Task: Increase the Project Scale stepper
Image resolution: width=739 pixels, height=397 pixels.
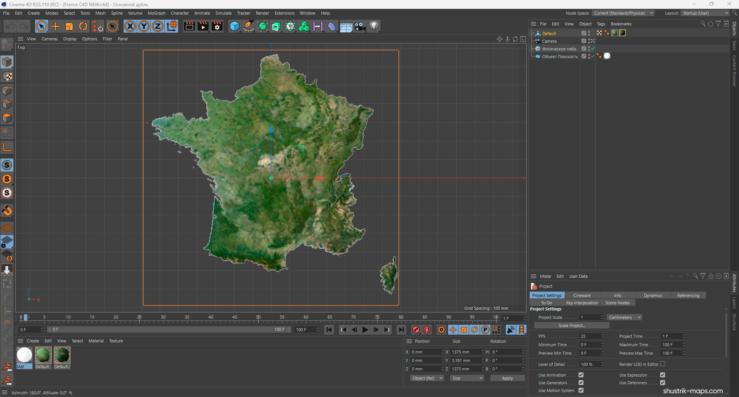Action: click(x=602, y=316)
